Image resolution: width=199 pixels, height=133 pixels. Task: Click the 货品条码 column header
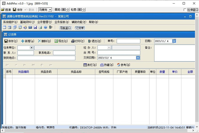pos(46,72)
